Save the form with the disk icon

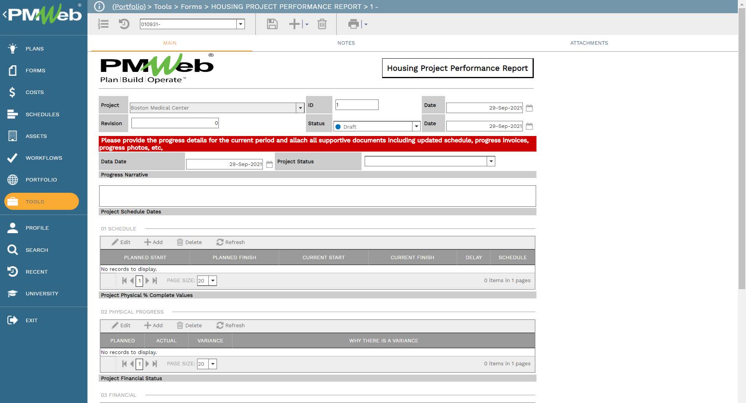[x=272, y=24]
